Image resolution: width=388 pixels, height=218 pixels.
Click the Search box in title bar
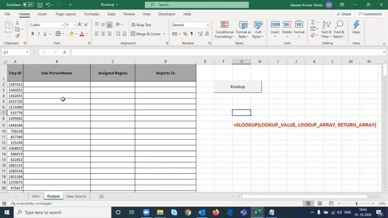[x=196, y=5]
